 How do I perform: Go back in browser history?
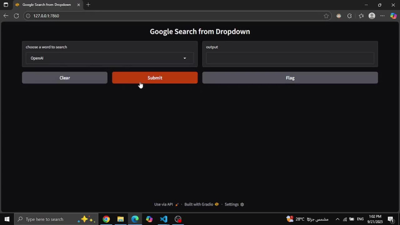6,16
